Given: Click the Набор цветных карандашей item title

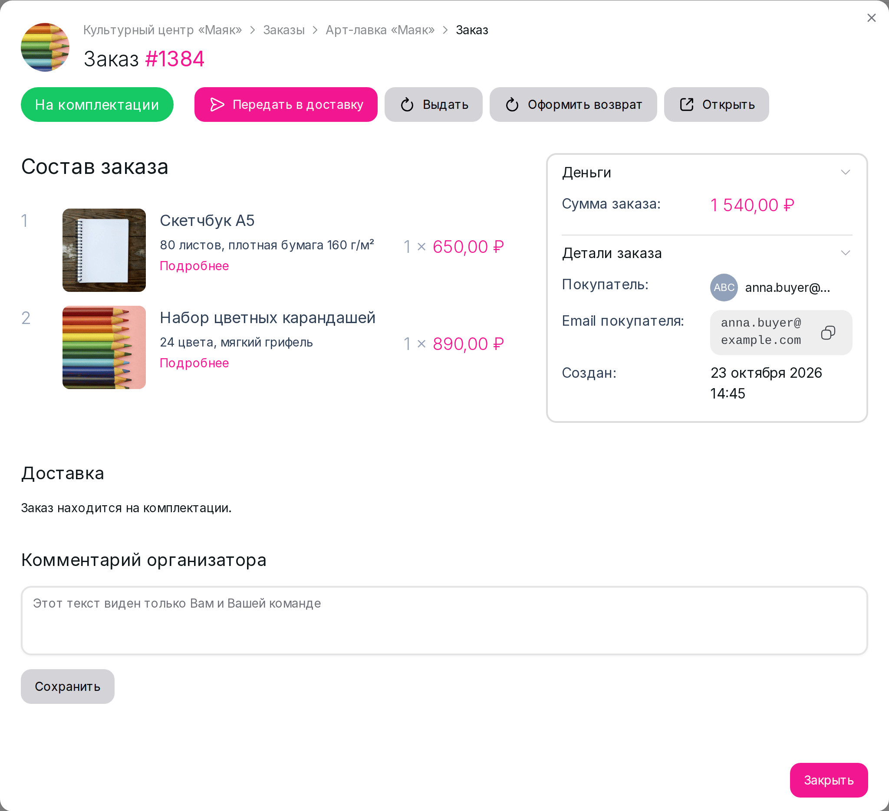Looking at the screenshot, I should 267,317.
